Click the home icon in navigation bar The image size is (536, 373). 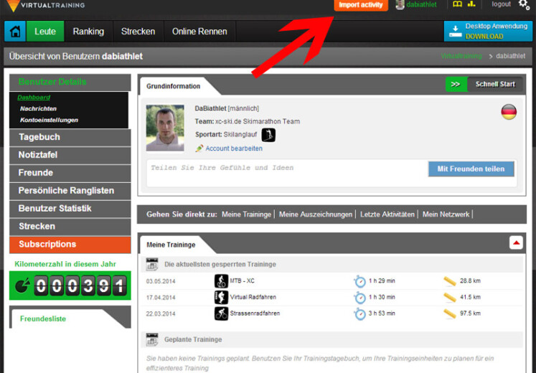click(x=15, y=32)
